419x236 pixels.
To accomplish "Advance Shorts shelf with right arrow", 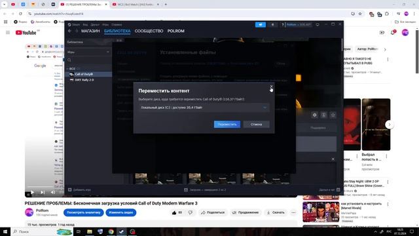I will (x=390, y=125).
